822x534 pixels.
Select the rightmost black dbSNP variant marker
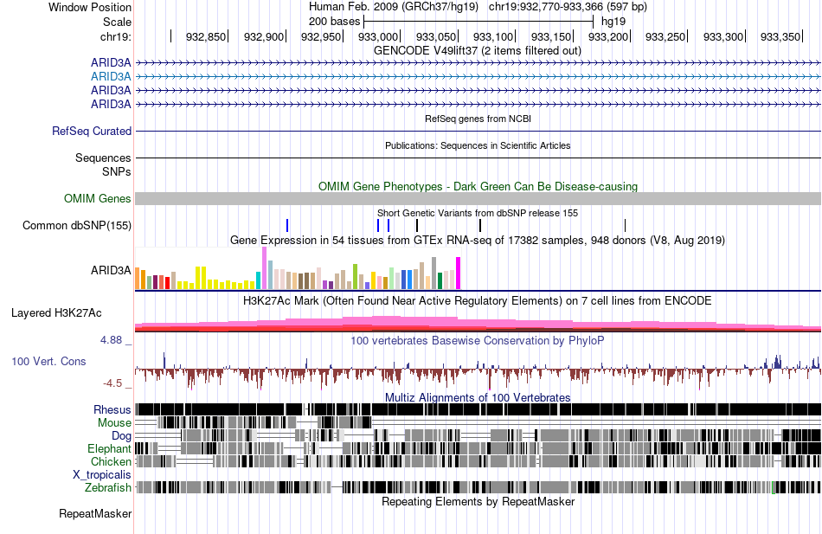tap(625, 226)
